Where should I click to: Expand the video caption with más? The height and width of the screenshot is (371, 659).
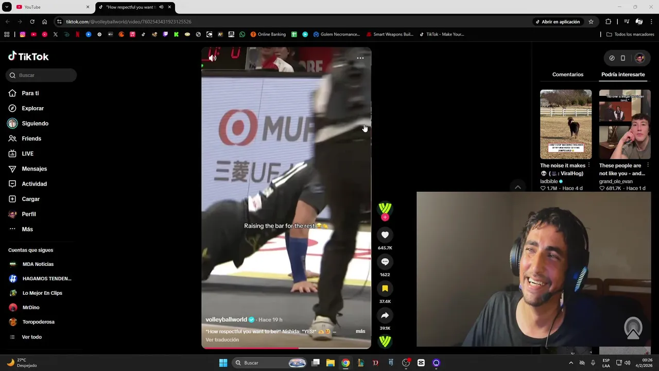pyautogui.click(x=360, y=331)
